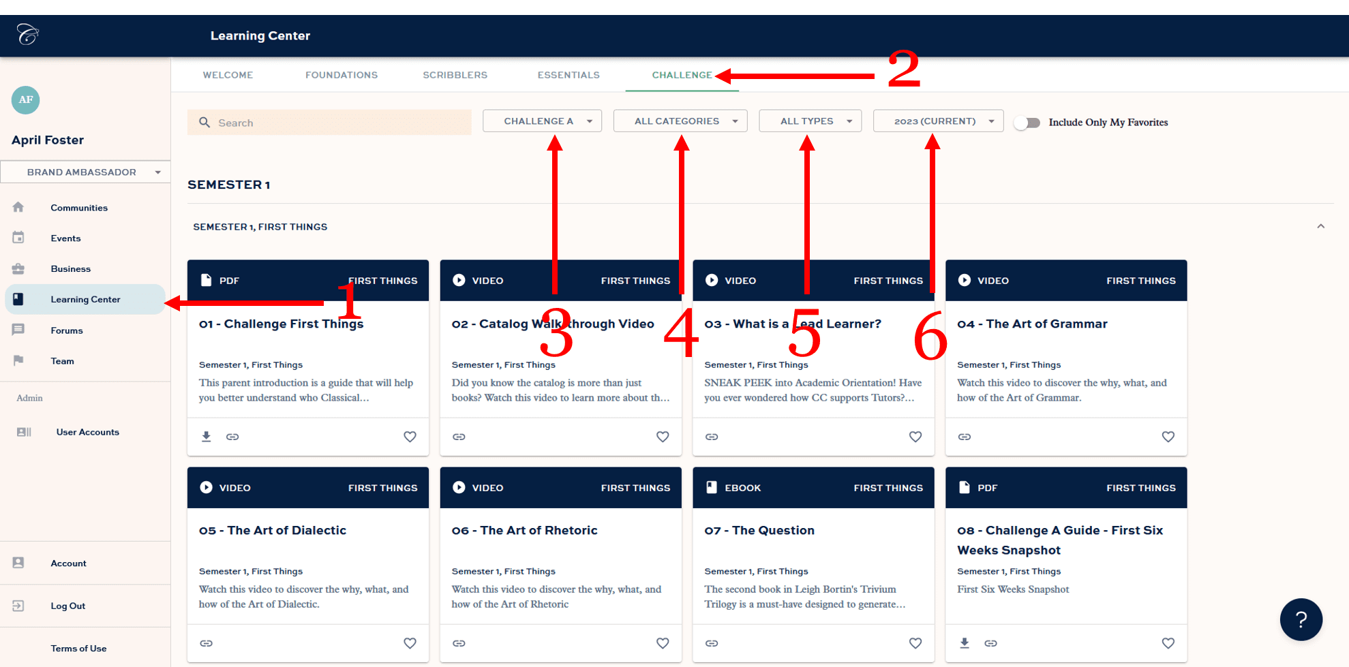Collapse the Semester 1 First Things section
The width and height of the screenshot is (1349, 667).
pos(1321,226)
